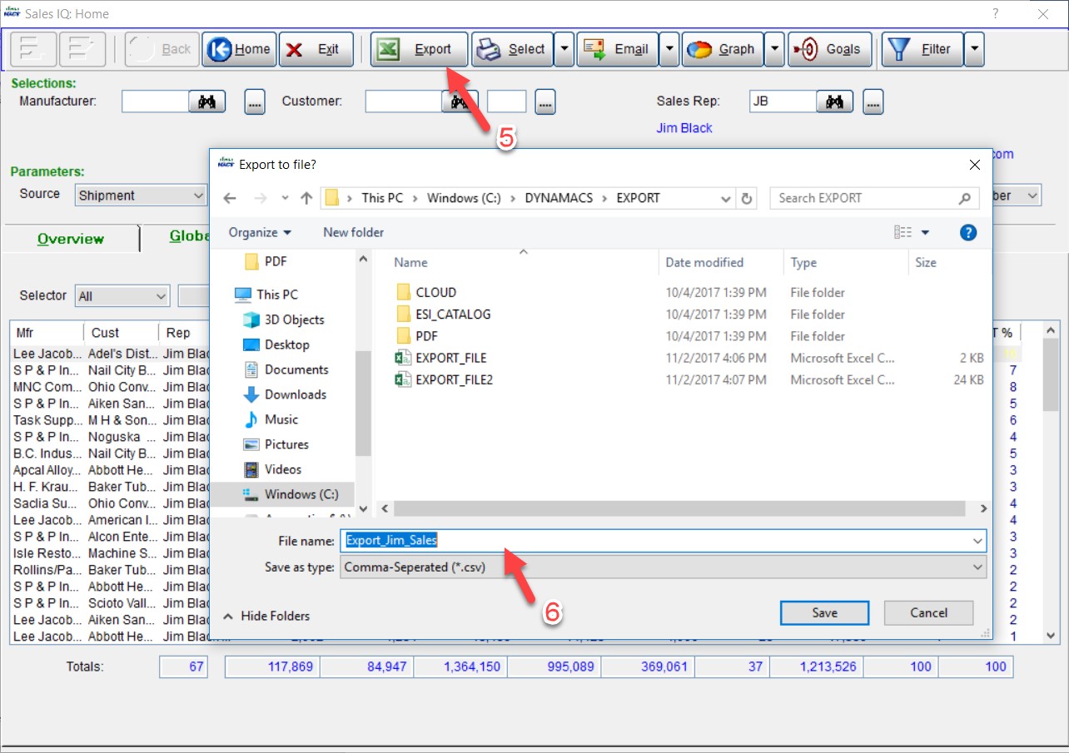1069x753 pixels.
Task: Click the Select printer button
Action: pyautogui.click(x=511, y=49)
